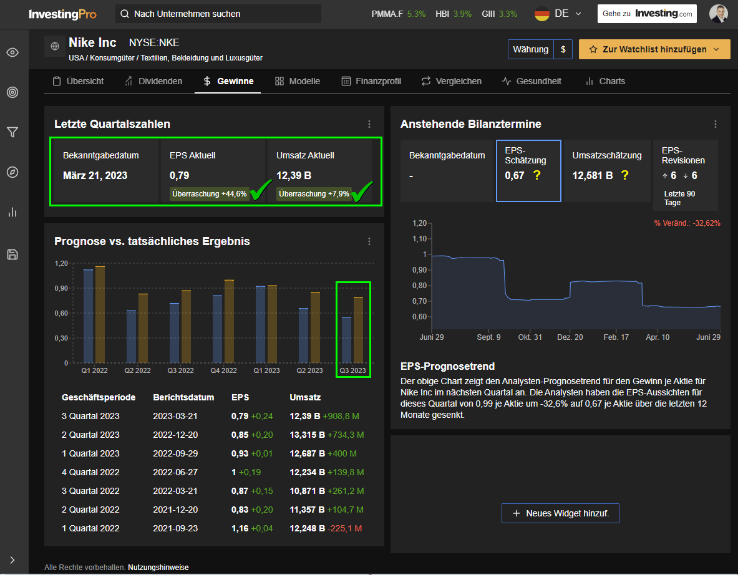
Task: Click the '3 Quartal 2023' table row
Action: click(213, 417)
